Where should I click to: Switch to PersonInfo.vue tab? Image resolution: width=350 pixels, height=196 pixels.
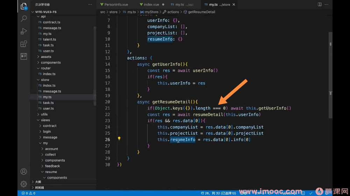[114, 5]
